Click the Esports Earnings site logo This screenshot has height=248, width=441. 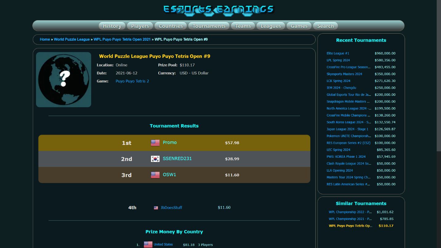click(x=218, y=10)
